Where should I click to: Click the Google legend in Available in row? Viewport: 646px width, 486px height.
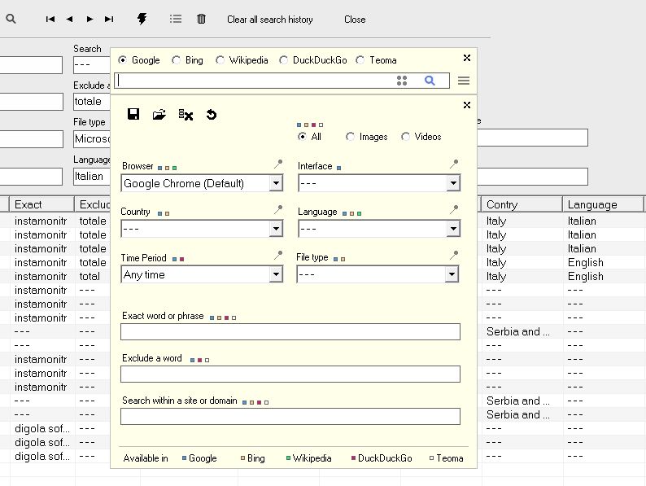click(199, 458)
